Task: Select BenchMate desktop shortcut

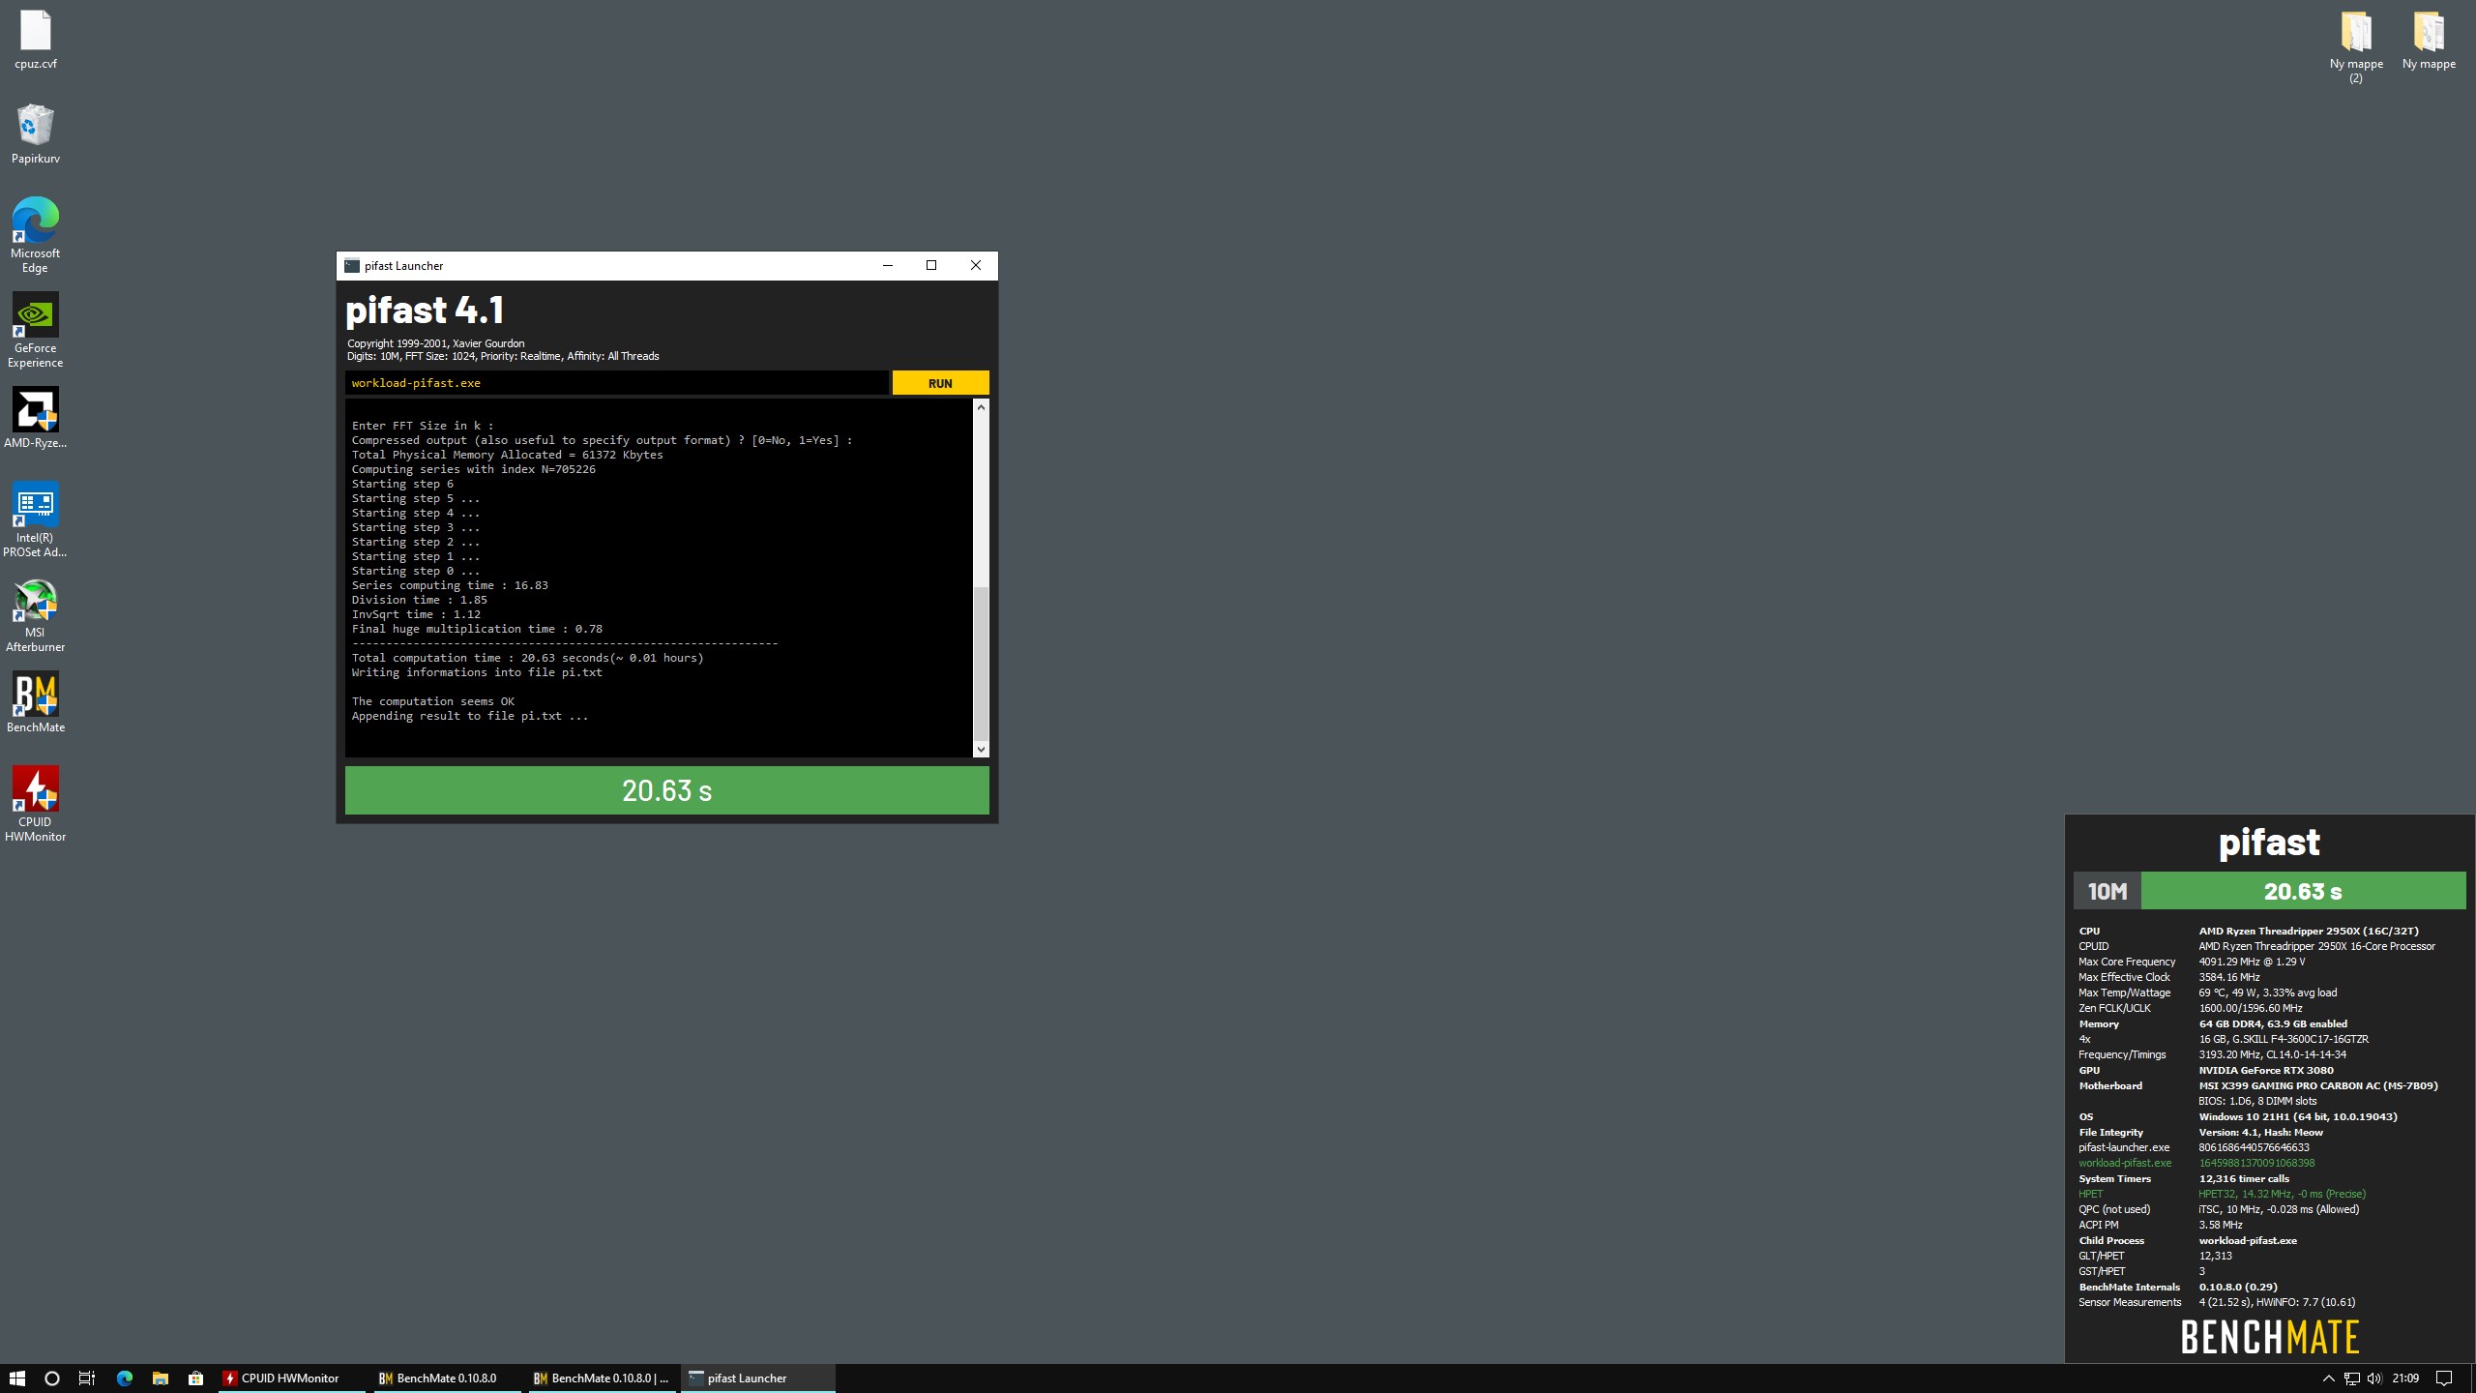Action: (36, 701)
